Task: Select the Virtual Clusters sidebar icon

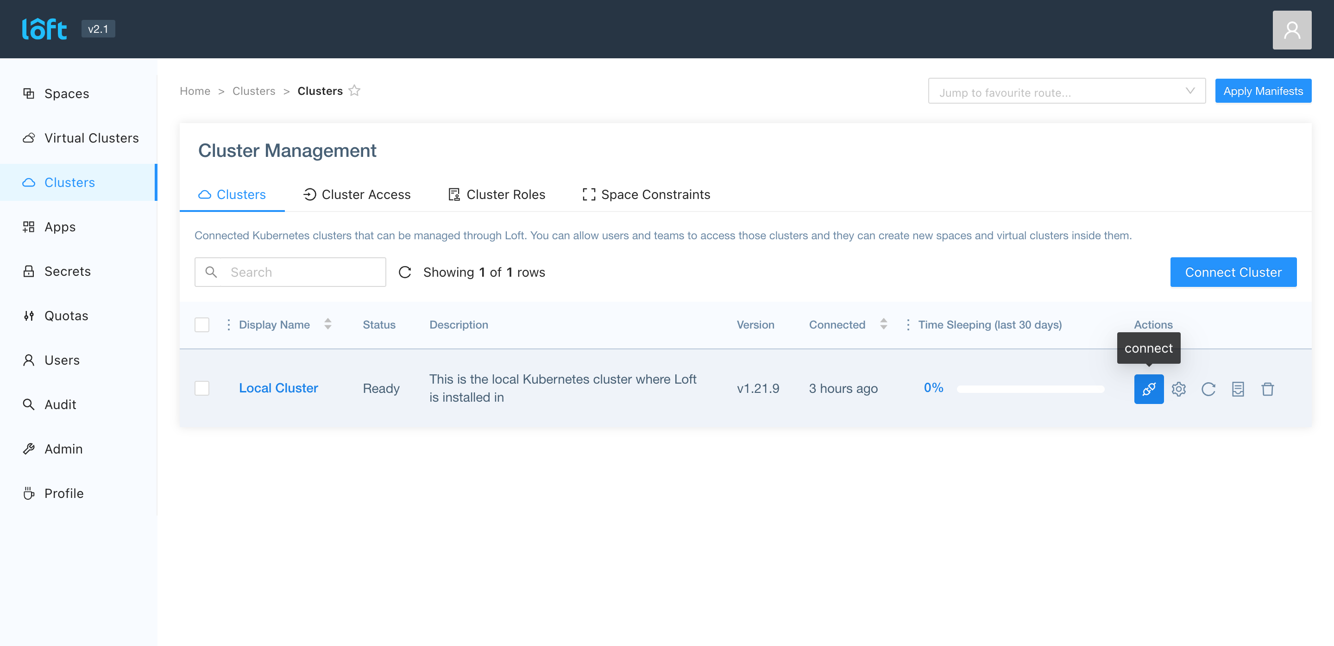Action: click(29, 137)
